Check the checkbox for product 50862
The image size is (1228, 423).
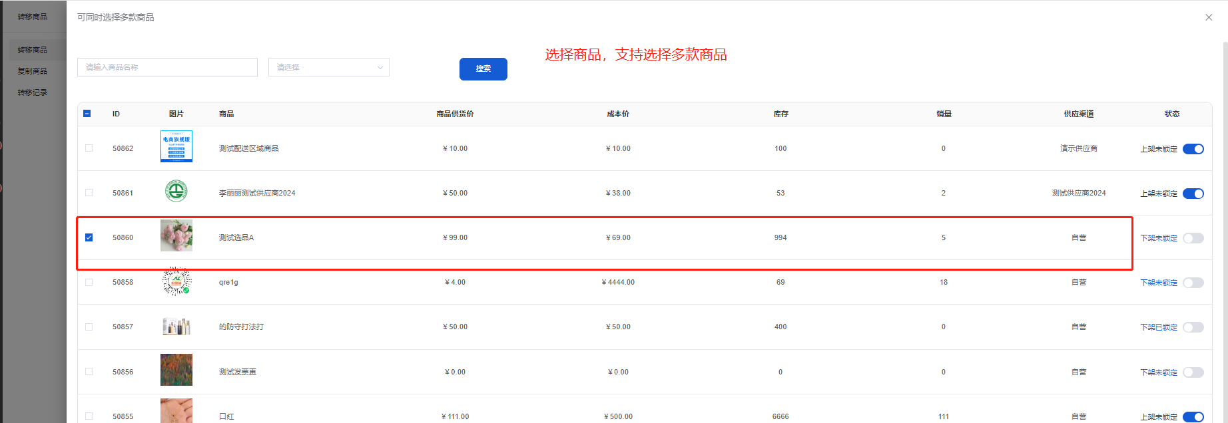pos(89,148)
